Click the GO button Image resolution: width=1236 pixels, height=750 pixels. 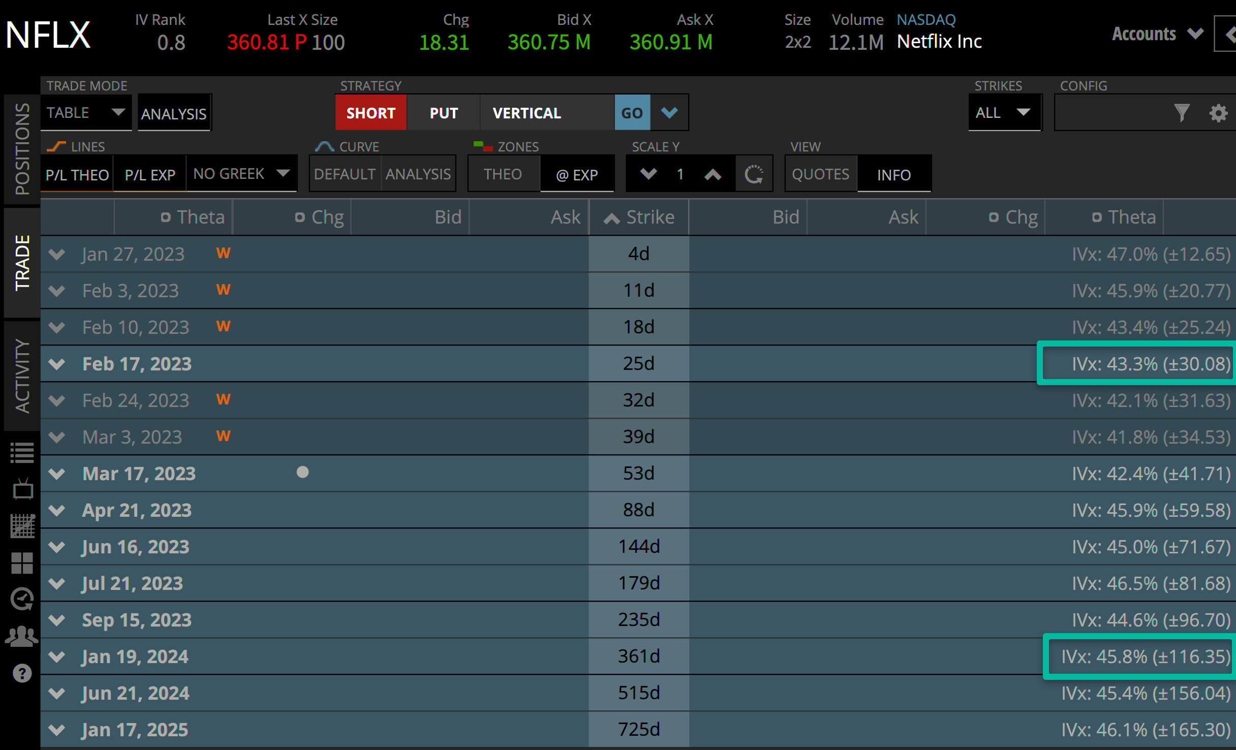click(x=632, y=113)
